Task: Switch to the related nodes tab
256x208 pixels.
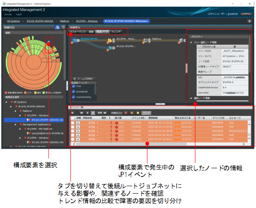Action: tap(102, 32)
